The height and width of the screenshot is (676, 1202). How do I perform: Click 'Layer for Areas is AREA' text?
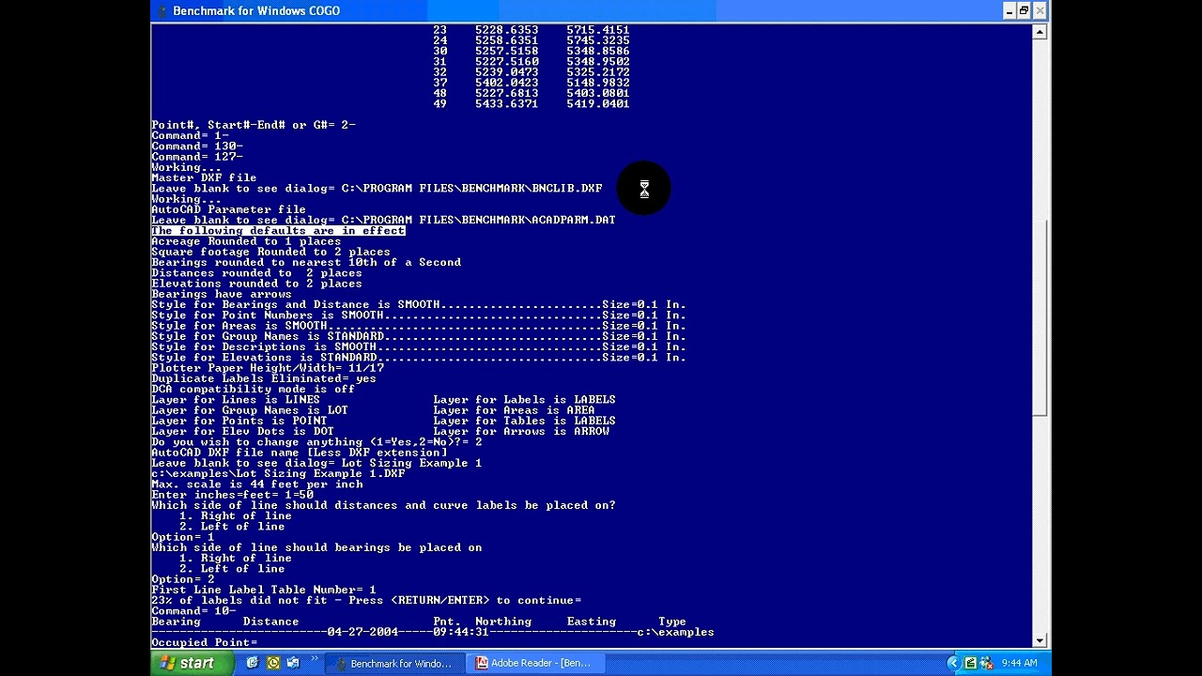[x=514, y=410]
